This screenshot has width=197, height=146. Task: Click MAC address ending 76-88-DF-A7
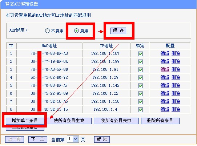49,85
